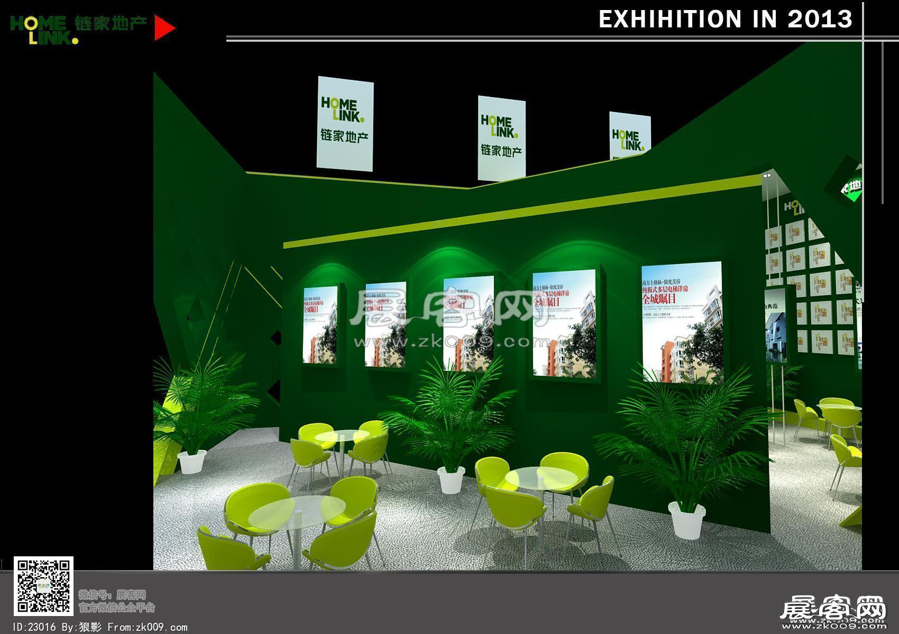Click the 'From:zk009.com' source text
Image resolution: width=899 pixels, height=634 pixels.
pyautogui.click(x=147, y=627)
